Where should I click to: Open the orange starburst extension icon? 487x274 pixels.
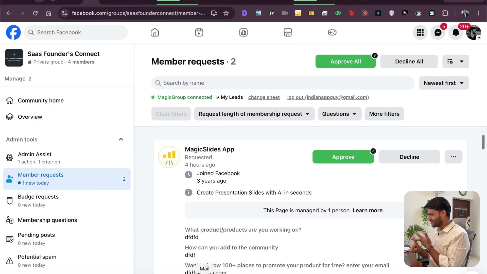tap(365, 13)
